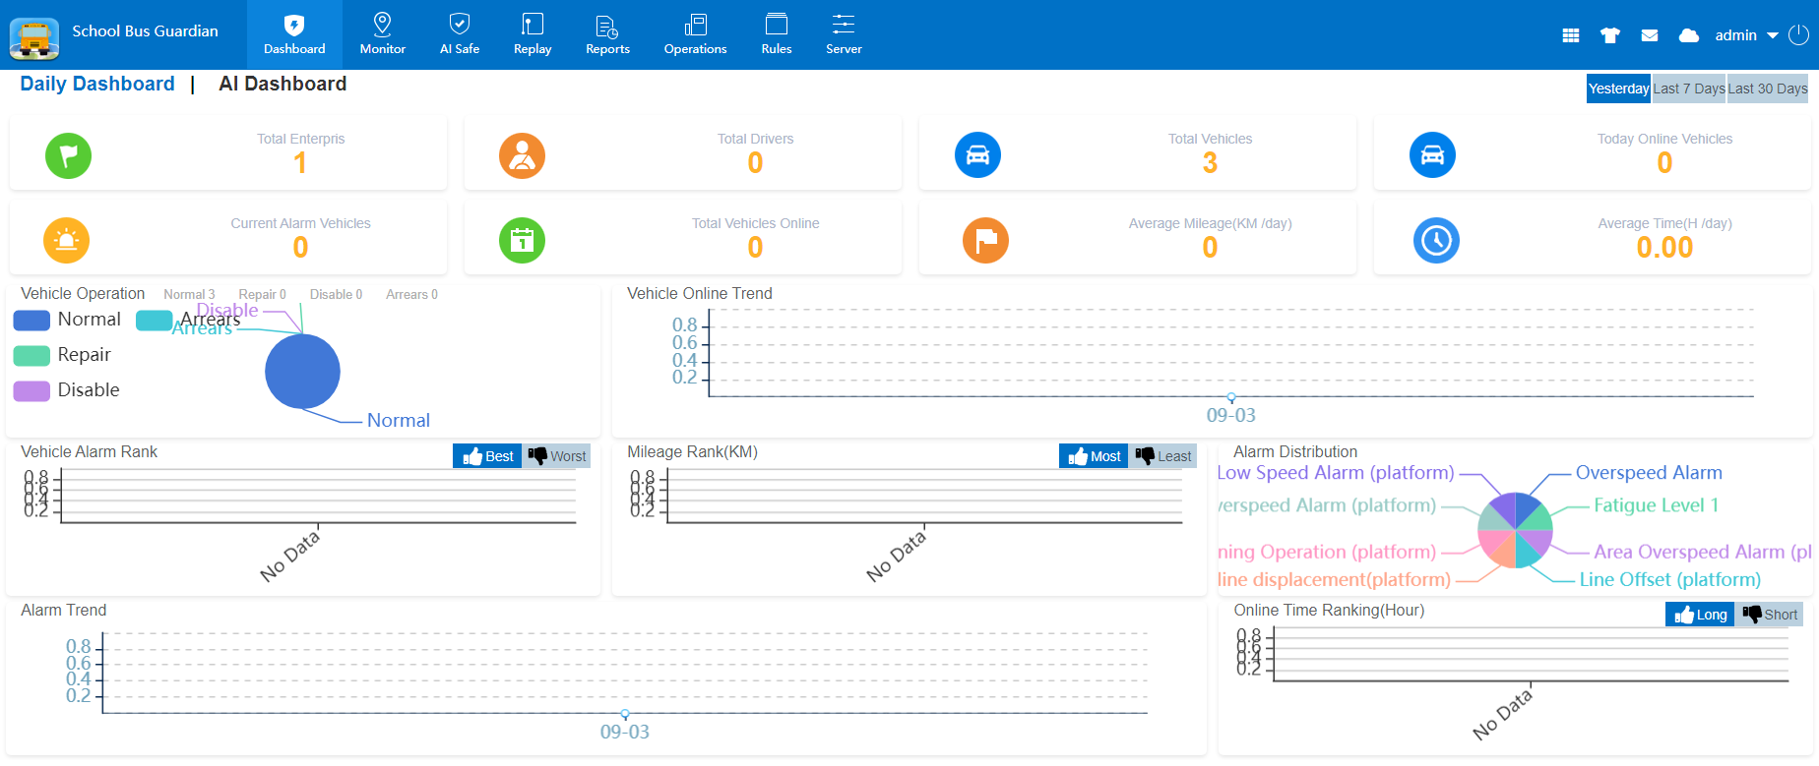Click the Line Offset (platform) label

coord(1670,580)
